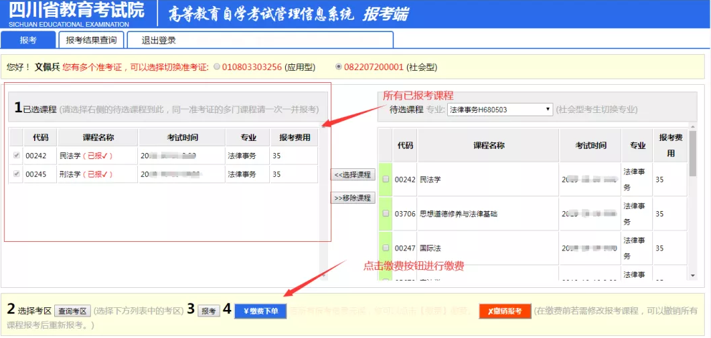Switch to 报考结果查询 tab
711x338 pixels.
click(91, 40)
